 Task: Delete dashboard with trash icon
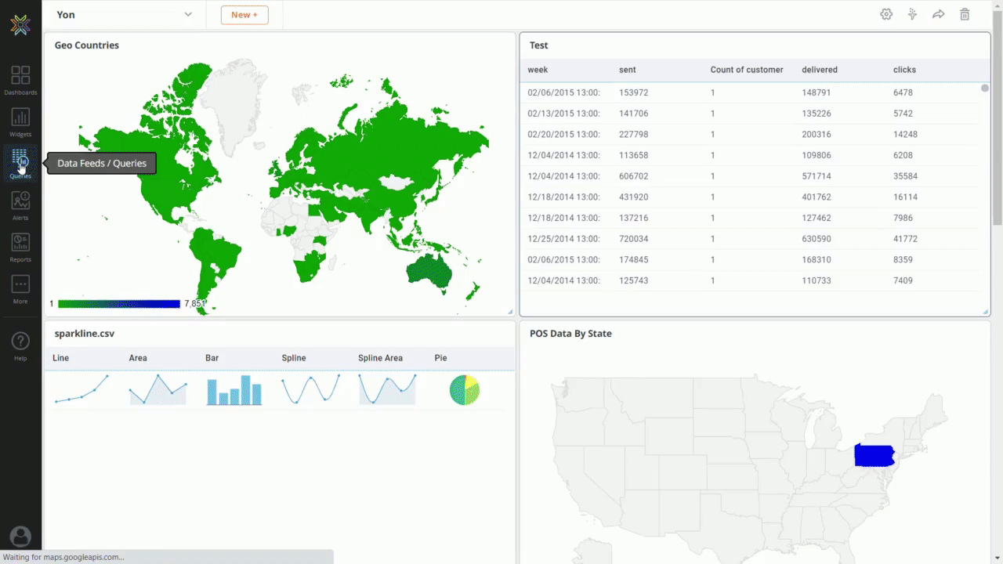[965, 14]
